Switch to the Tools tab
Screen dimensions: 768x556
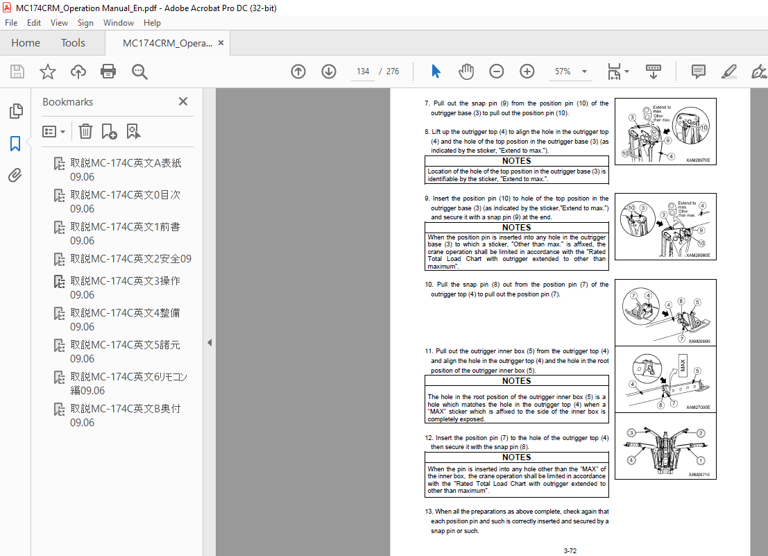click(73, 42)
